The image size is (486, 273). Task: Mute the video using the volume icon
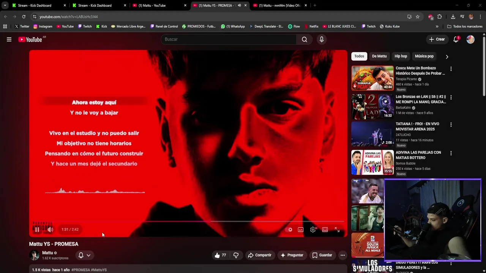(x=50, y=229)
